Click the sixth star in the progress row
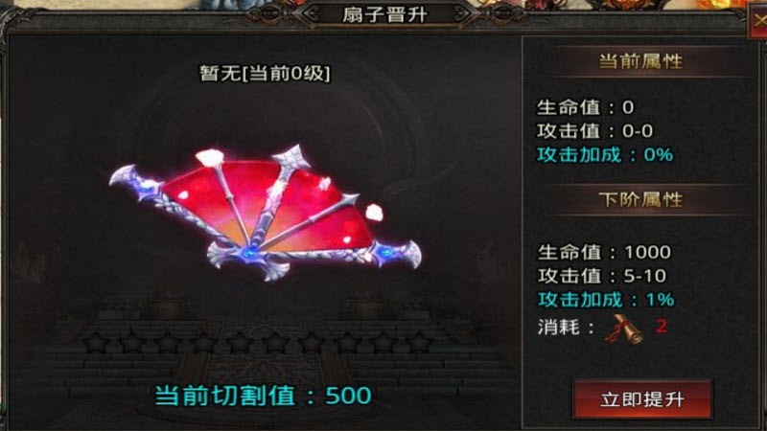 (x=275, y=342)
